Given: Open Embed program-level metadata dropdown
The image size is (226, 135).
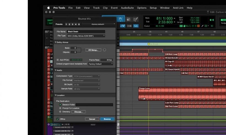Looking at the screenshot, I should click(101, 64).
